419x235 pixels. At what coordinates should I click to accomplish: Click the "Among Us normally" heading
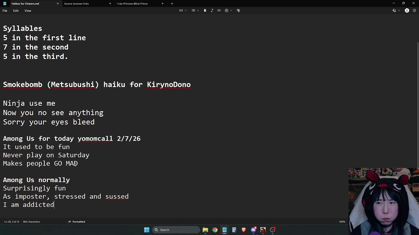click(36, 180)
